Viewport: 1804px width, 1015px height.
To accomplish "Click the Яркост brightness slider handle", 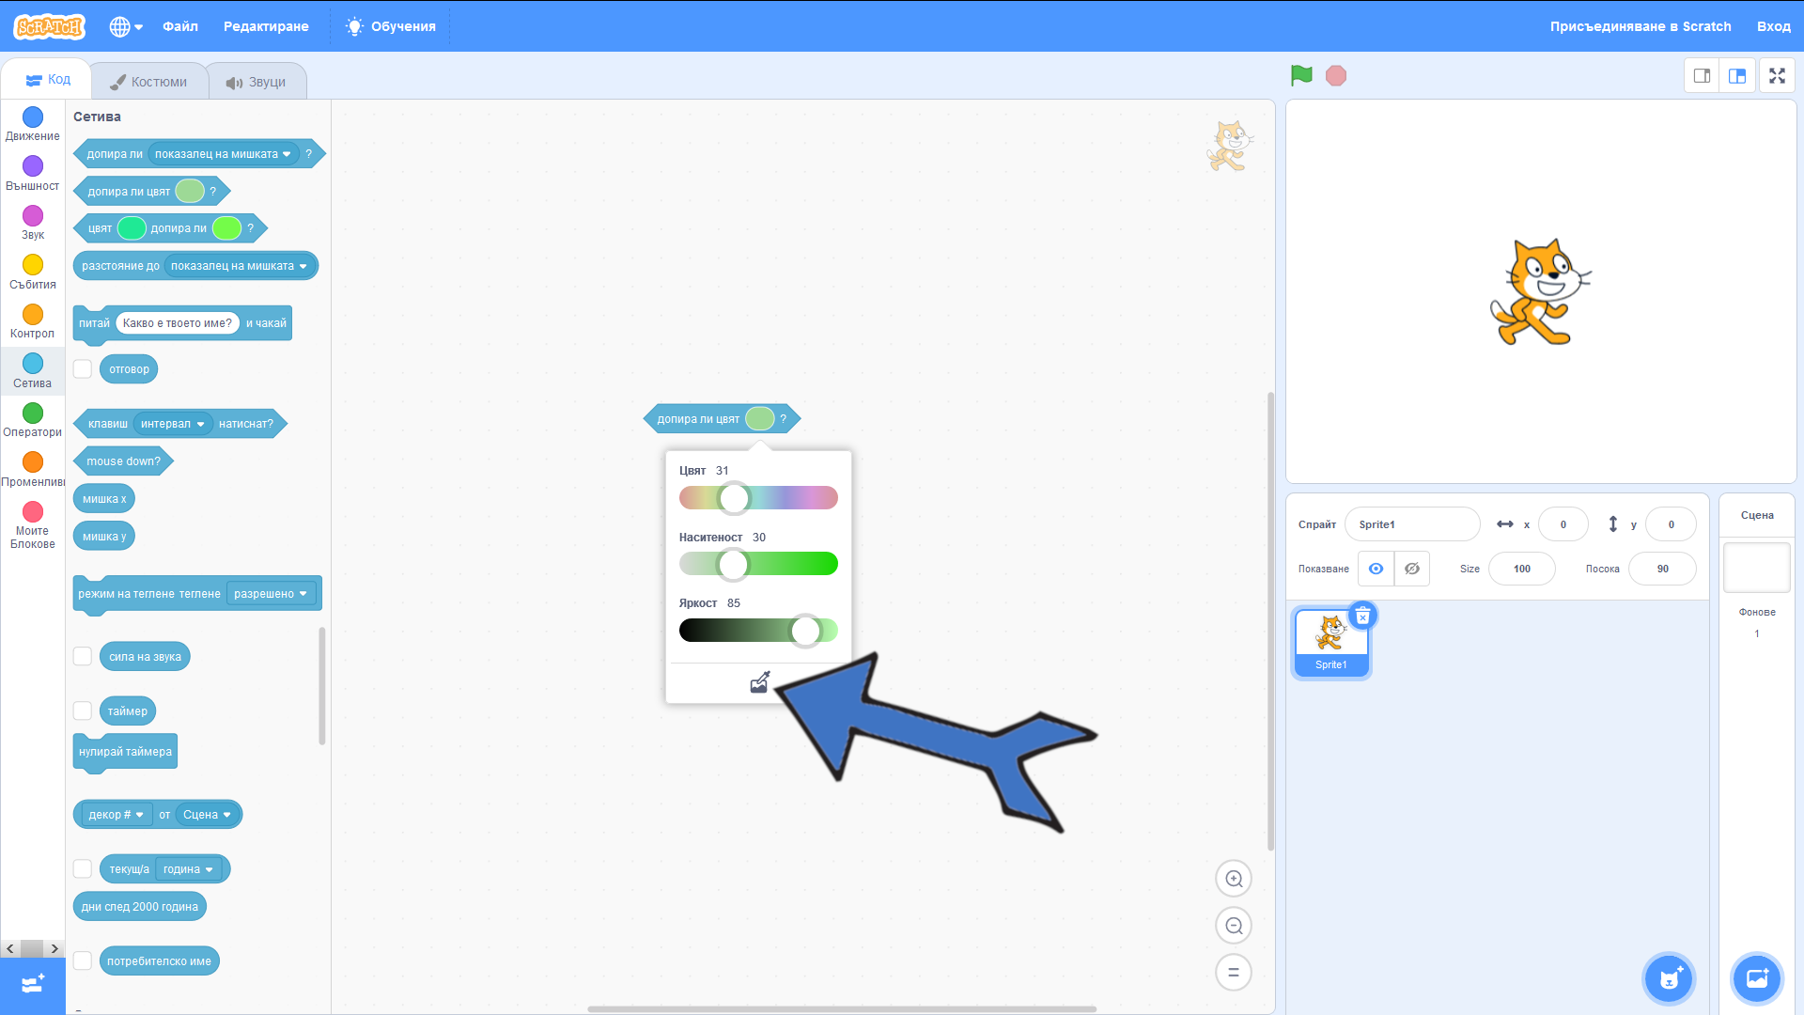I will coord(805,631).
